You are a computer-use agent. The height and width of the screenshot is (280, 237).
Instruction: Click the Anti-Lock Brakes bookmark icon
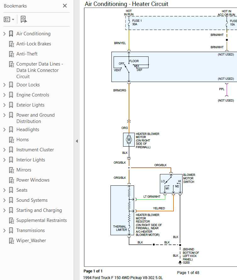[11, 44]
